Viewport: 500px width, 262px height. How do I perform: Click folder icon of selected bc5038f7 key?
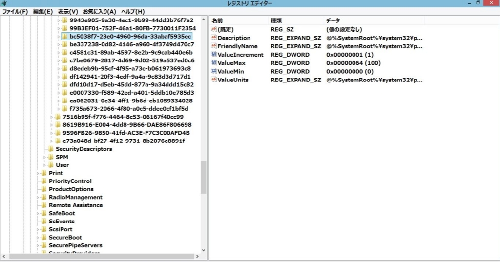point(65,36)
